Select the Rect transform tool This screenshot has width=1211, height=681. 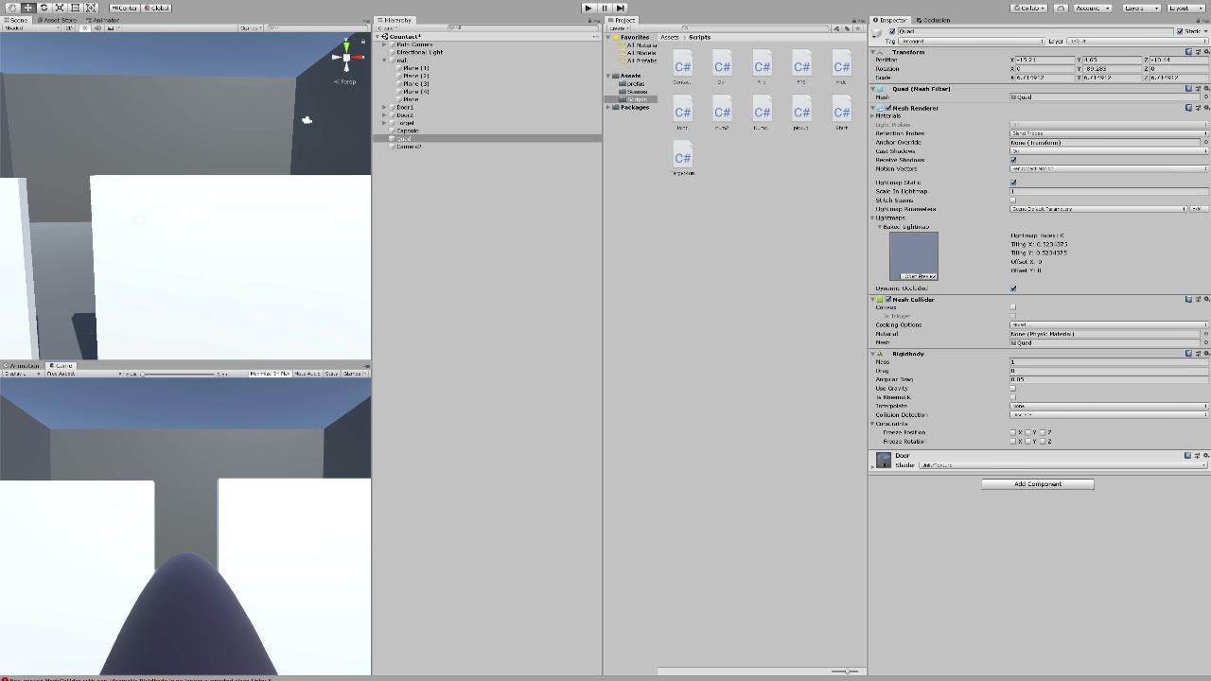(x=75, y=8)
